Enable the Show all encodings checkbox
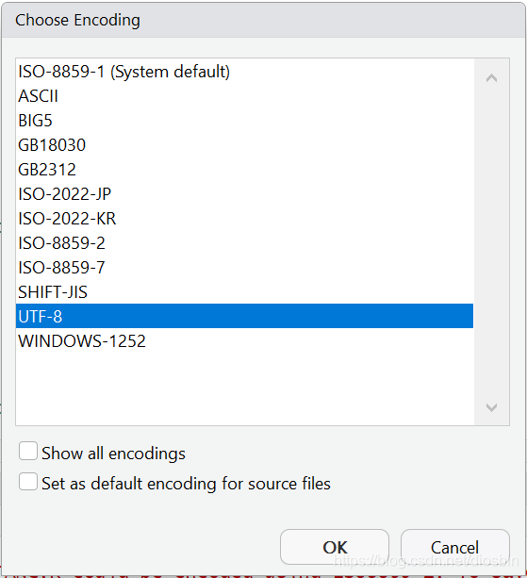Screen dimensions: 527x578 [28, 452]
